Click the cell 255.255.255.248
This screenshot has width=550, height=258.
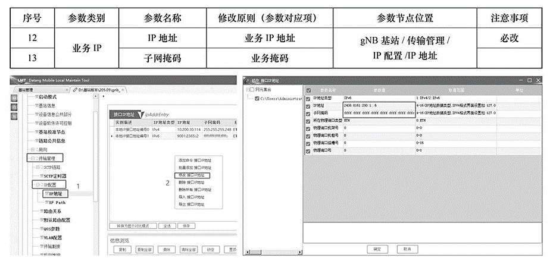pyautogui.click(x=217, y=130)
